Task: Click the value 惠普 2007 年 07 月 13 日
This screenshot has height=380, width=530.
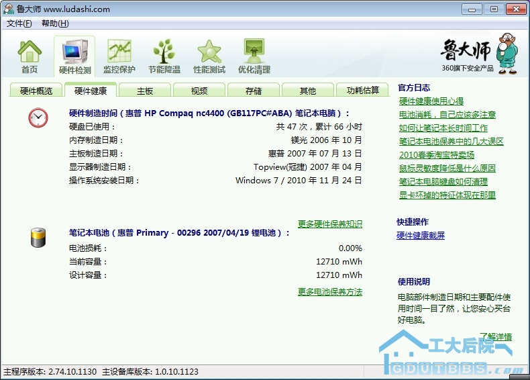Action: pos(315,153)
